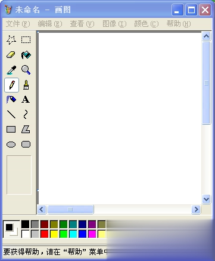
Task: Activate the color picker eyedropper tool
Action: click(11, 70)
